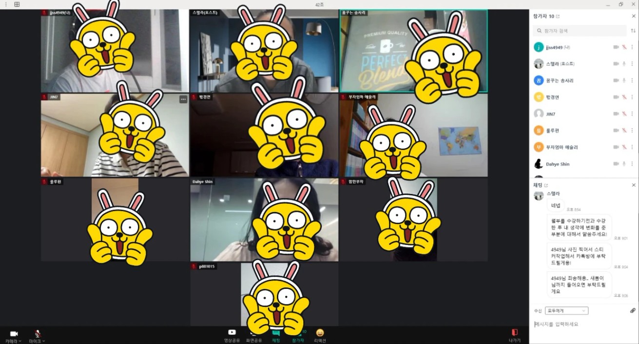Click the restore window button in title bar
This screenshot has width=639, height=344.
point(620,4)
